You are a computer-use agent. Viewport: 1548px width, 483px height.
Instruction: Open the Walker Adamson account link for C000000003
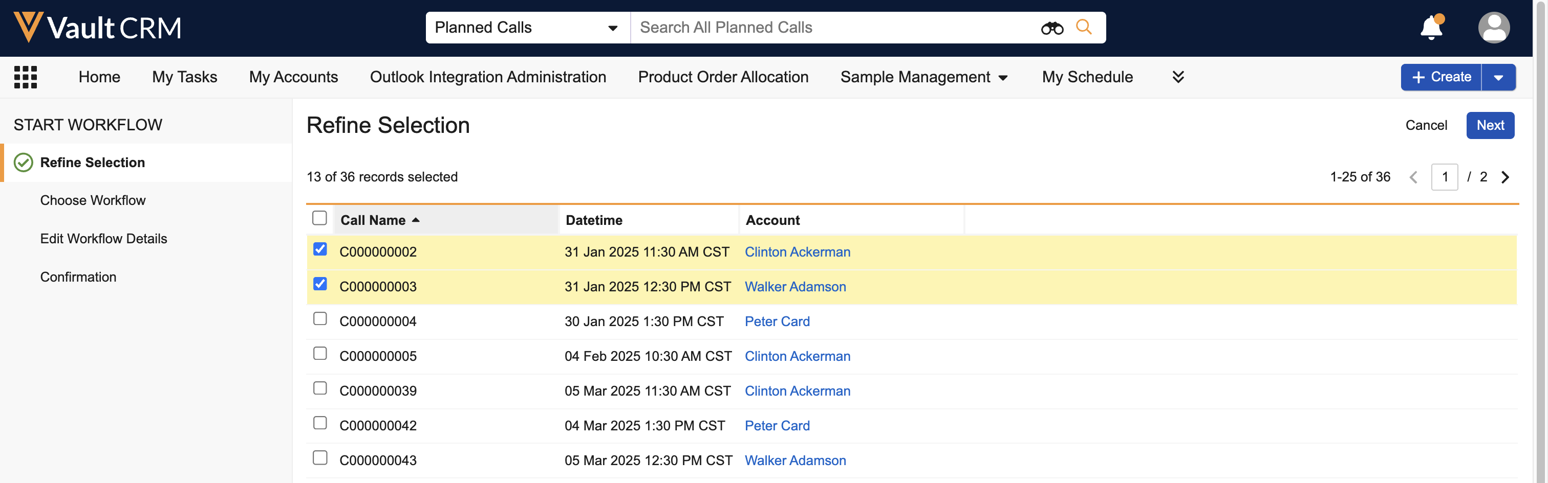tap(795, 287)
